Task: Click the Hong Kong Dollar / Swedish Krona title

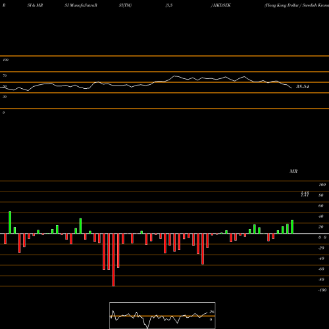Action: click(297, 5)
